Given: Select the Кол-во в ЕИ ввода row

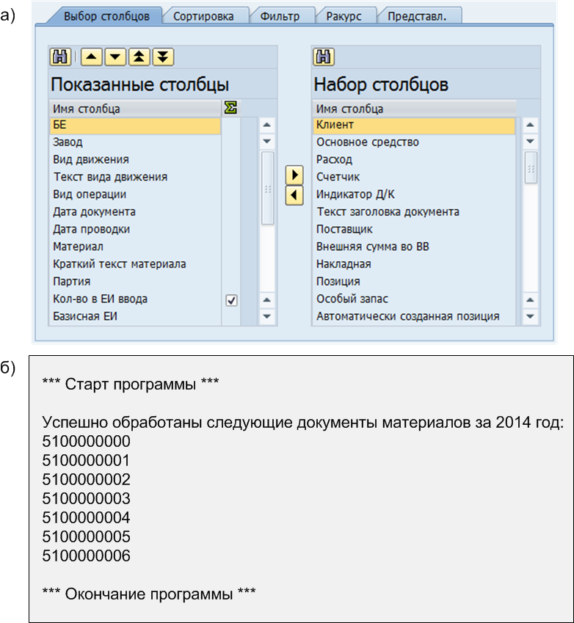Looking at the screenshot, I should [x=135, y=299].
